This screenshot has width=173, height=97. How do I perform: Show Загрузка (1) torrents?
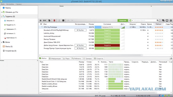(x=10, y=21)
